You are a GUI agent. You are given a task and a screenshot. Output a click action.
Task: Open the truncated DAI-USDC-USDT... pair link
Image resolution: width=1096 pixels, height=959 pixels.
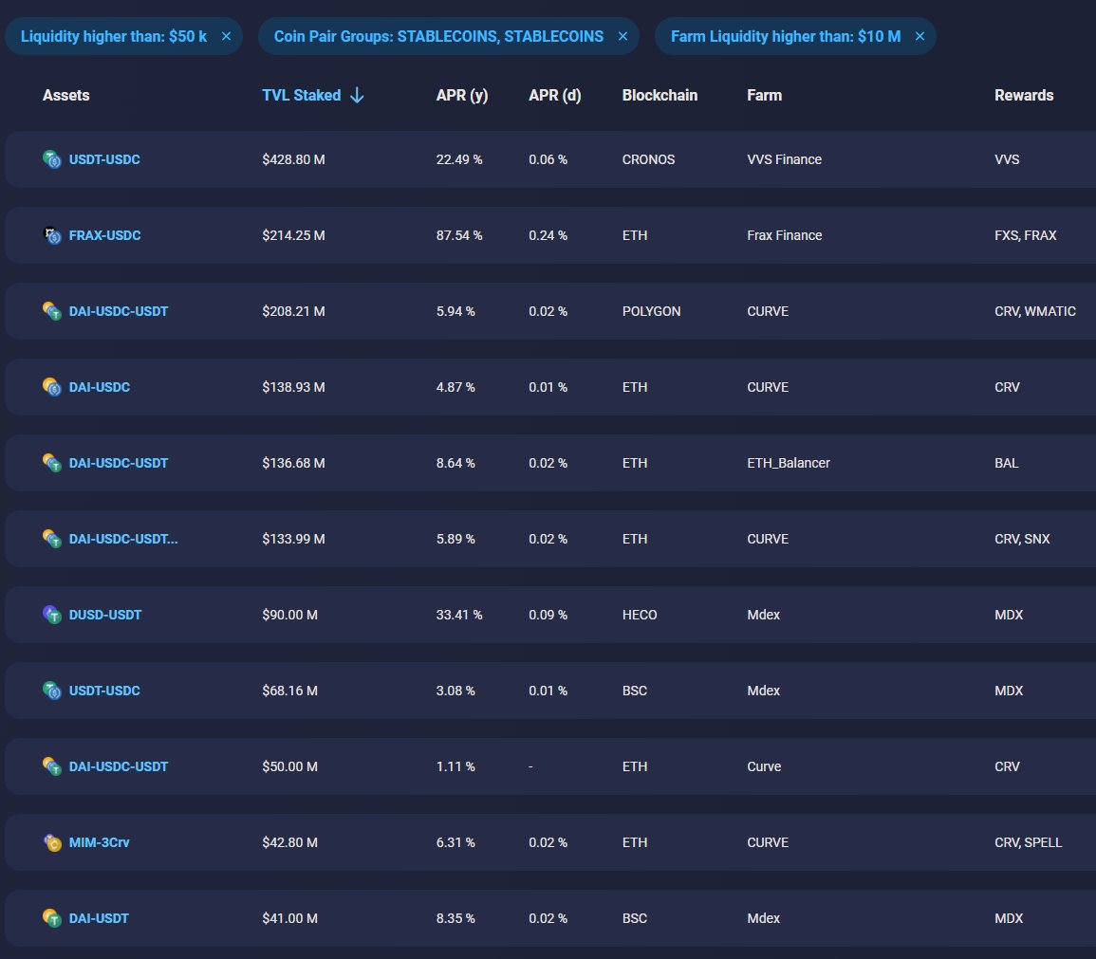tap(123, 539)
